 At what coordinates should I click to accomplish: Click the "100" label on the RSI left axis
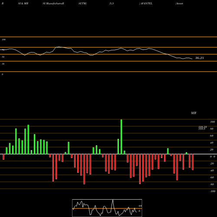pyautogui.click(x=3, y=39)
